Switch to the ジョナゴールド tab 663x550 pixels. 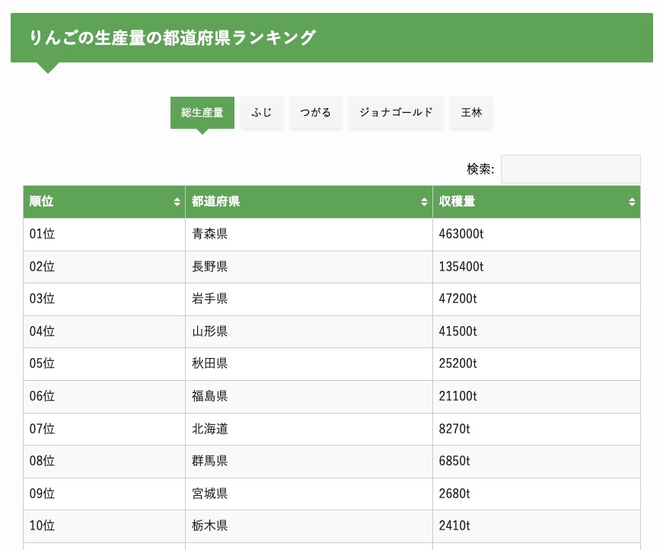[396, 113]
